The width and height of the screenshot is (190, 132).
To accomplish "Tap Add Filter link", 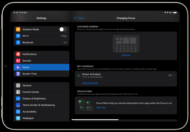I will click(x=101, y=108).
